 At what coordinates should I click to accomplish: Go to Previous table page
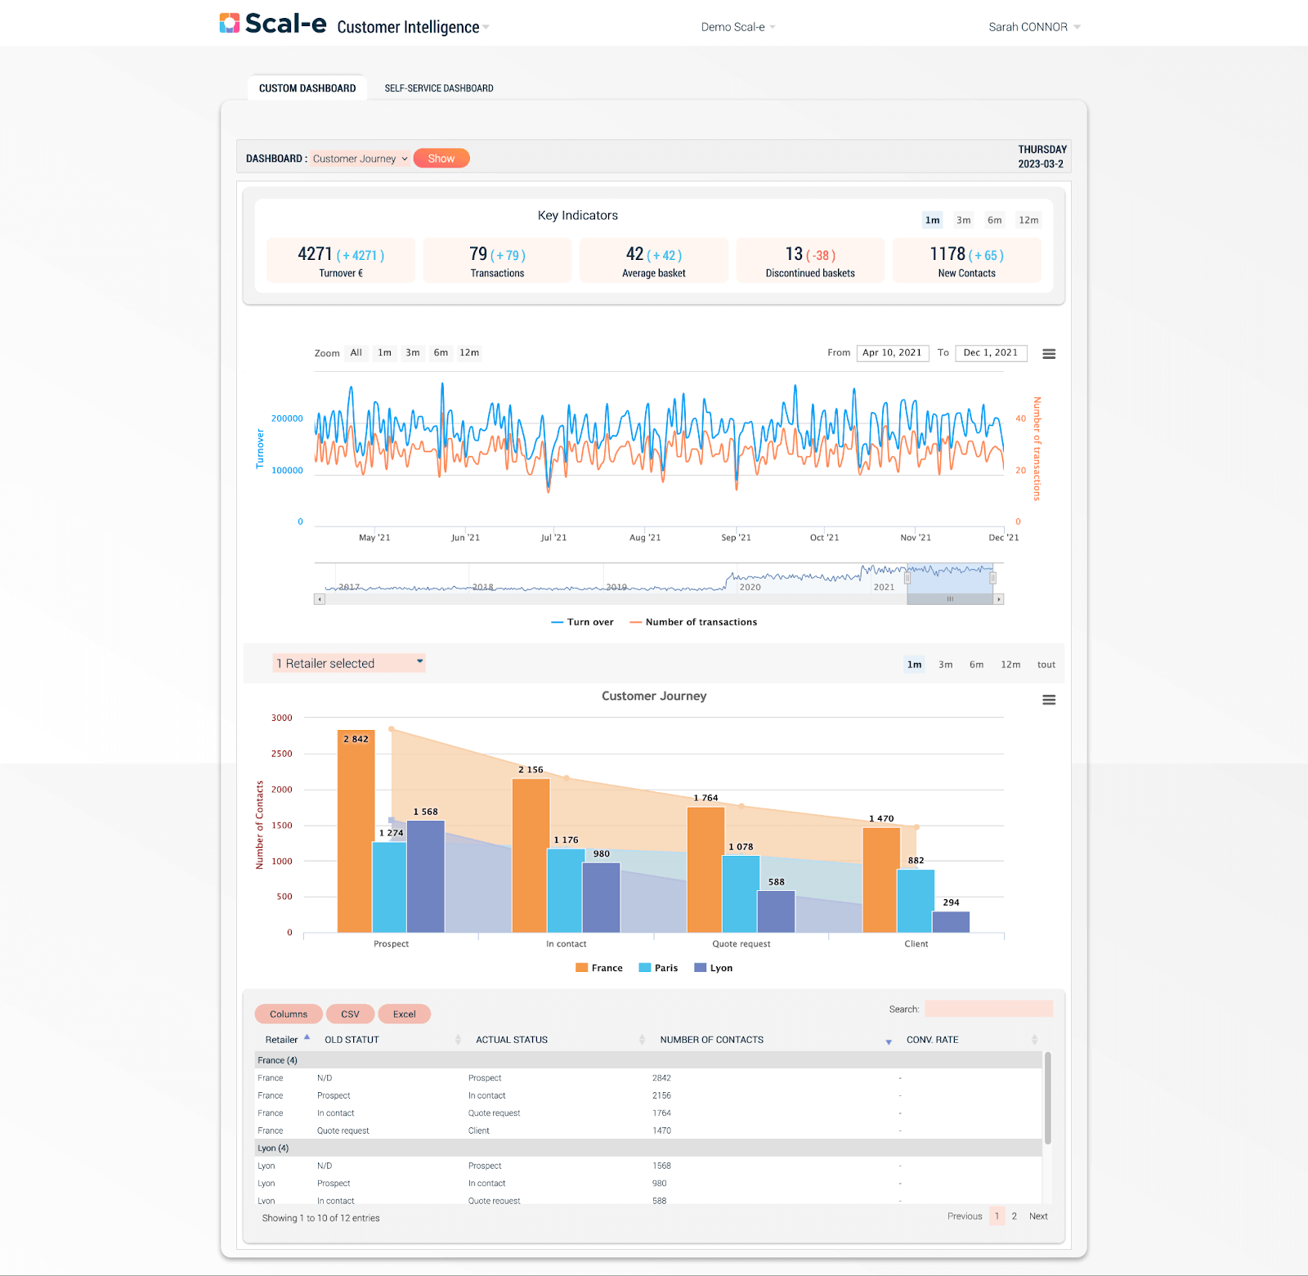click(965, 1216)
